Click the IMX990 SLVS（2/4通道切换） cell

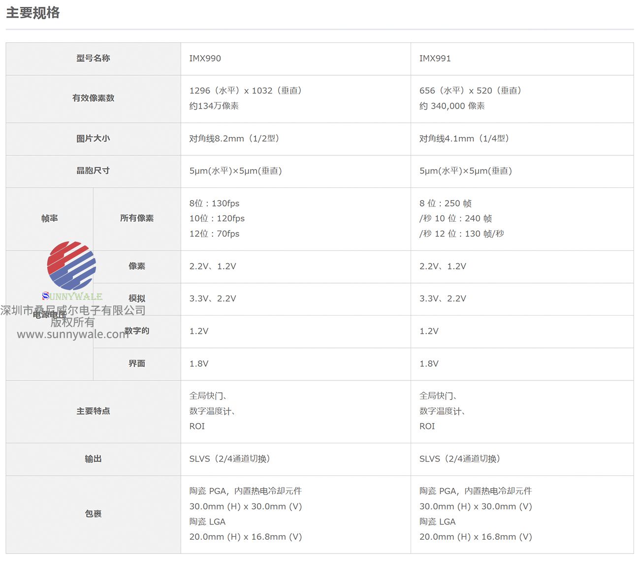point(295,459)
